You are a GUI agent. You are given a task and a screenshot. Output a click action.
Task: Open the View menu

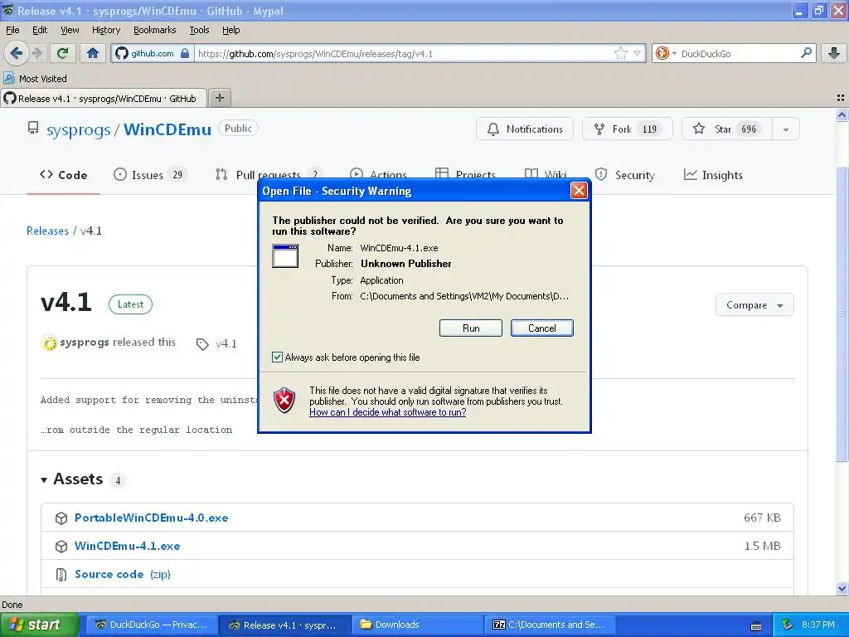pyautogui.click(x=70, y=30)
